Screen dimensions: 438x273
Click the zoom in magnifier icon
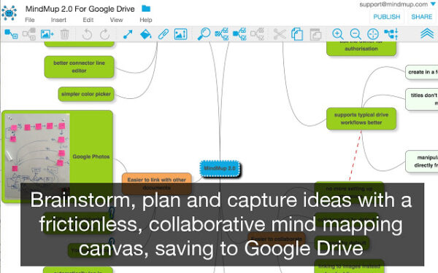338,34
